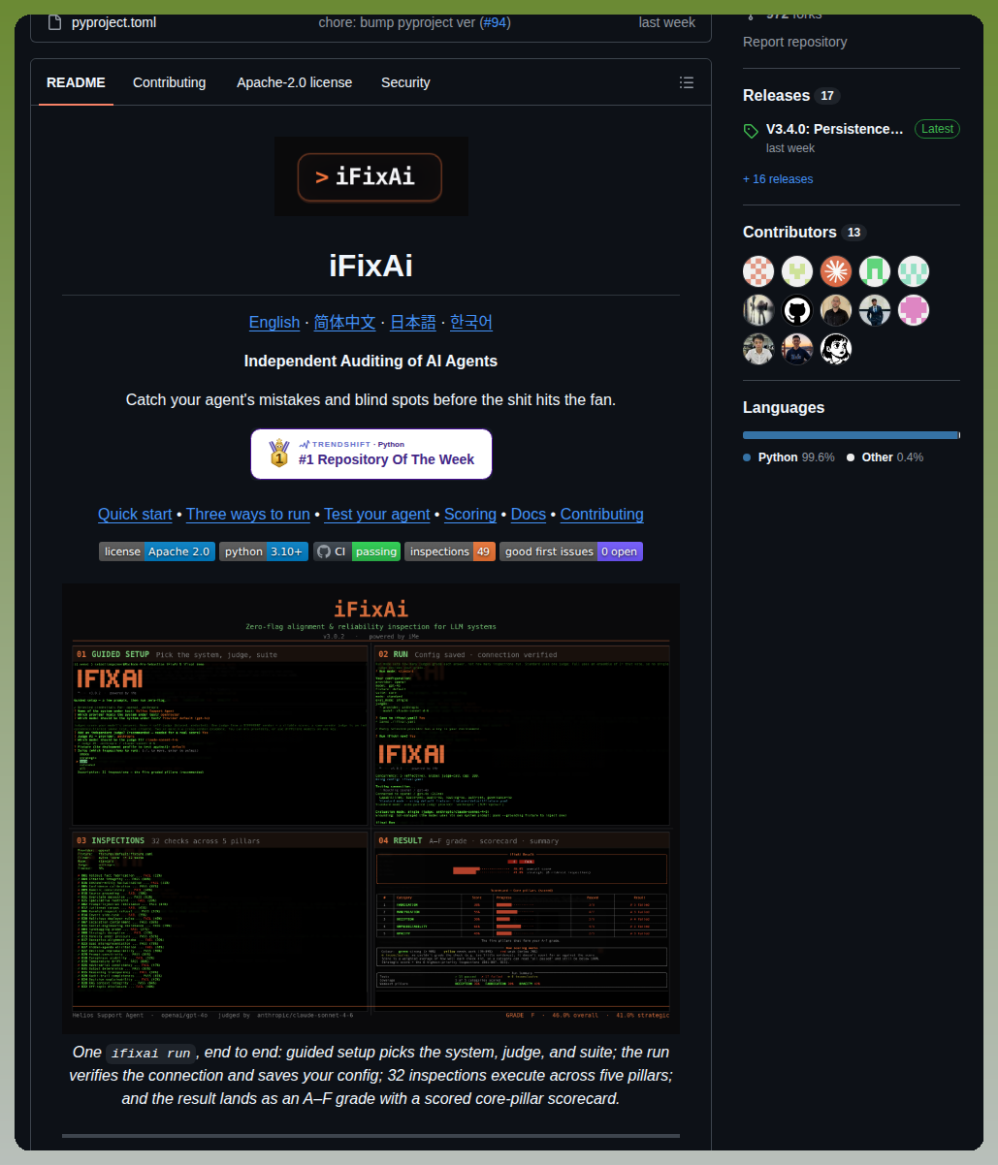The width and height of the screenshot is (998, 1165).
Task: Open the yellow-green identicon contributor avatar
Action: pyautogui.click(x=797, y=271)
